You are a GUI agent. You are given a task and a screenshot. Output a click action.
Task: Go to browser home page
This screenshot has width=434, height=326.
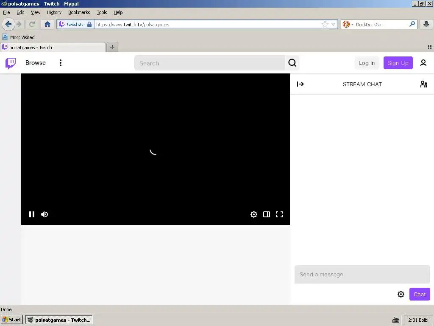tap(47, 24)
